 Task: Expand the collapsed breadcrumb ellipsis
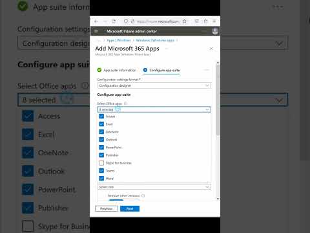tap(99, 40)
